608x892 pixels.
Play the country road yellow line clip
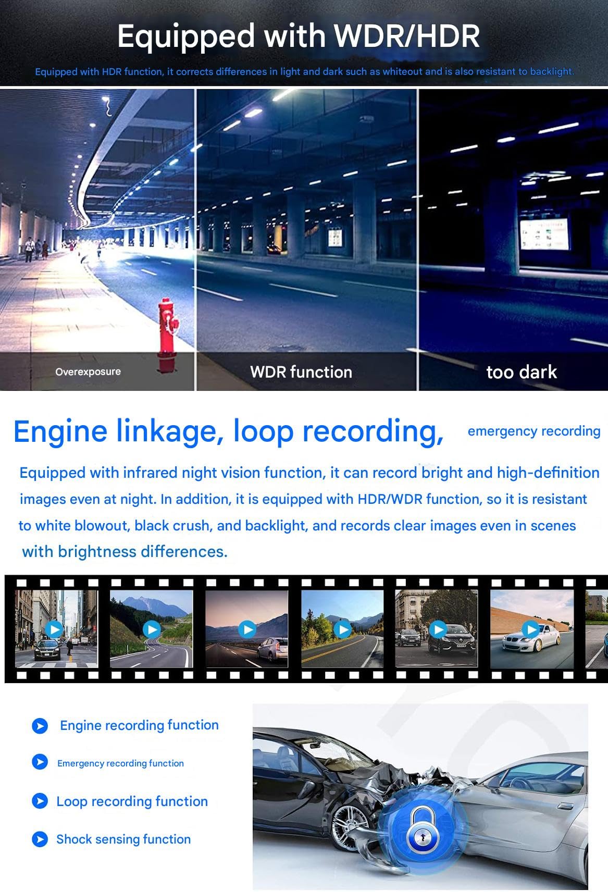tap(342, 629)
